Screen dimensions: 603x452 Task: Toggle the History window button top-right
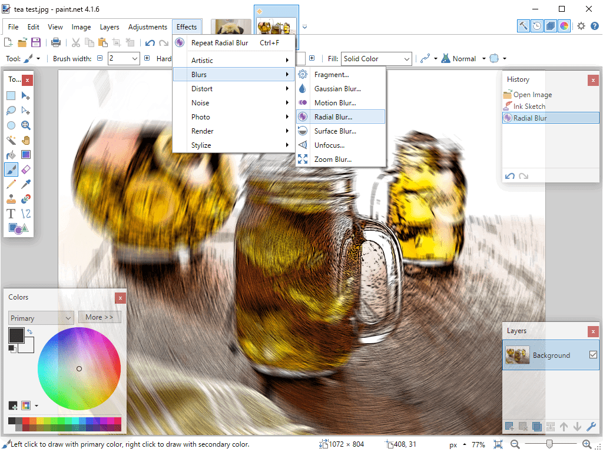[x=537, y=26]
